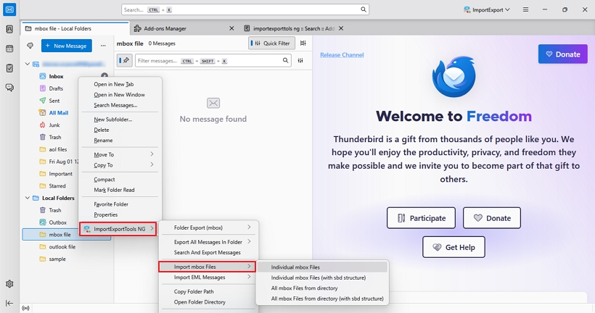Click the New Message button

67,46
